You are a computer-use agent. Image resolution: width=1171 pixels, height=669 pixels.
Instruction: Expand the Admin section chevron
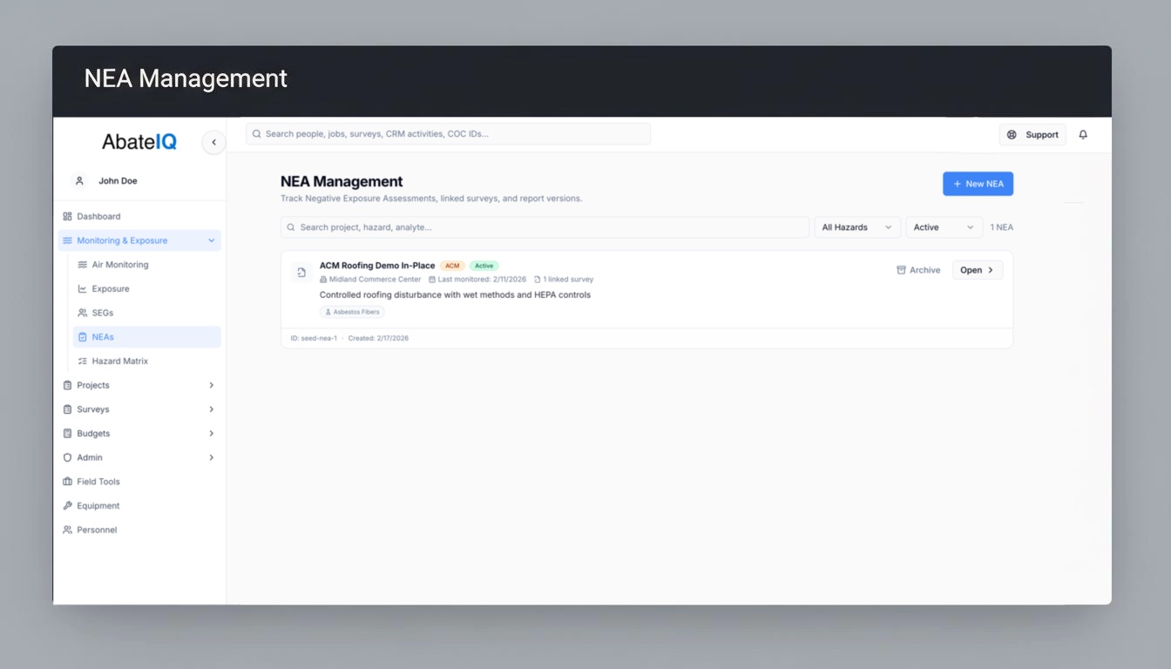pos(211,457)
